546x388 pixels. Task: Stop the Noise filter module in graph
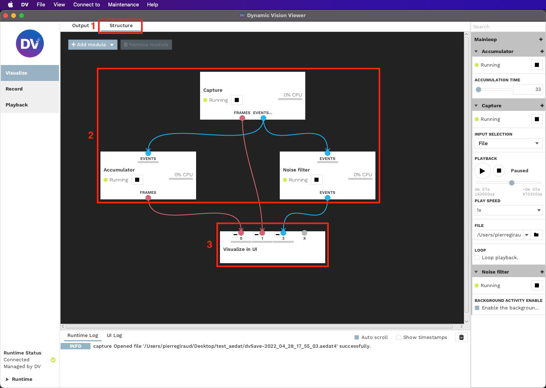pos(316,180)
